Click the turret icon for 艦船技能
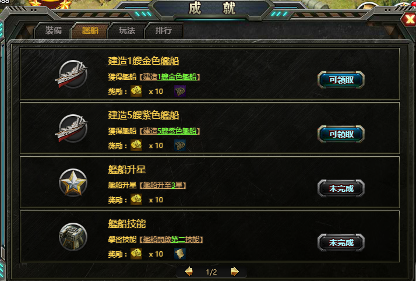The height and width of the screenshot is (281, 416). pos(73,237)
